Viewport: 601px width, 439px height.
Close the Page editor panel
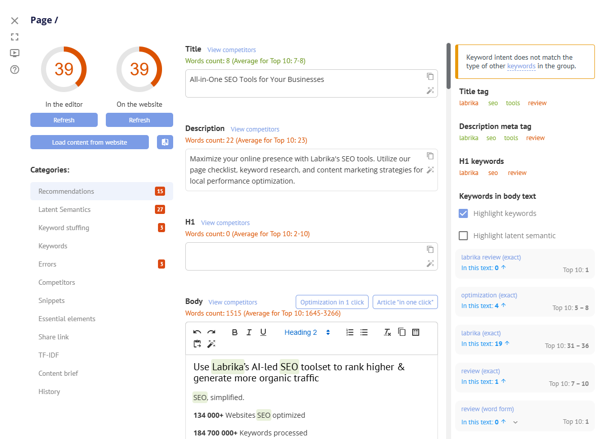15,21
